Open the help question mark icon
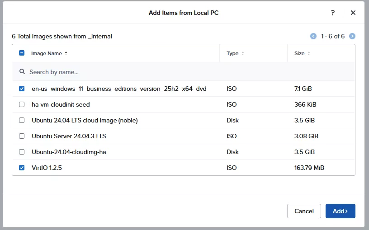 pos(332,13)
